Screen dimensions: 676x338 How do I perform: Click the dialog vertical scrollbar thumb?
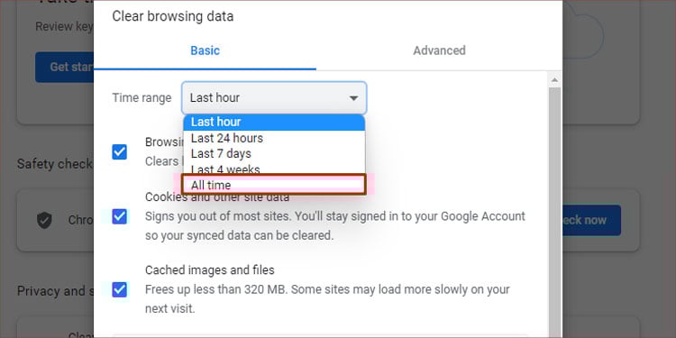(x=555, y=211)
